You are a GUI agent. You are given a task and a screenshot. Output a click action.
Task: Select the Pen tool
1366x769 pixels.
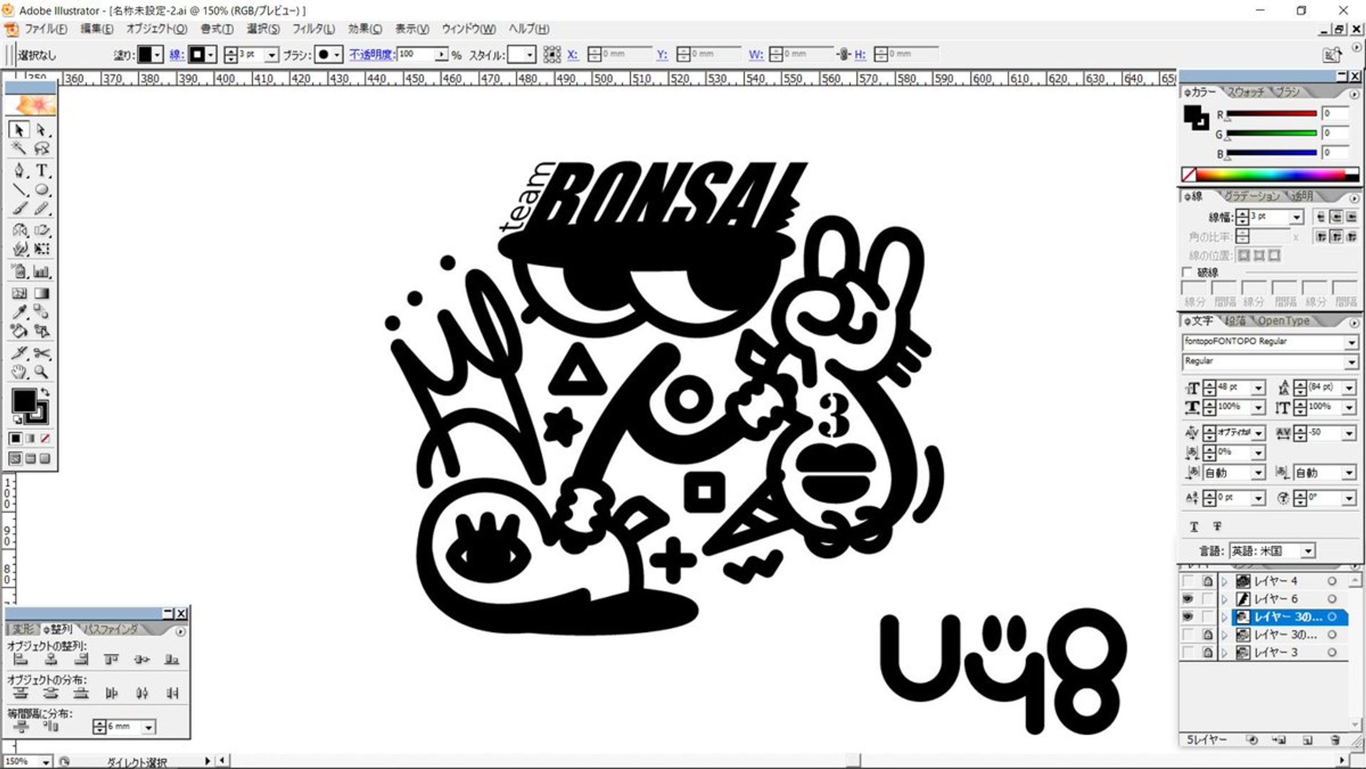19,170
